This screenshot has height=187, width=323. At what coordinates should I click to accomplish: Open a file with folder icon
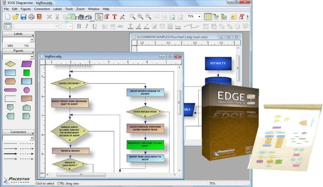click(15, 17)
